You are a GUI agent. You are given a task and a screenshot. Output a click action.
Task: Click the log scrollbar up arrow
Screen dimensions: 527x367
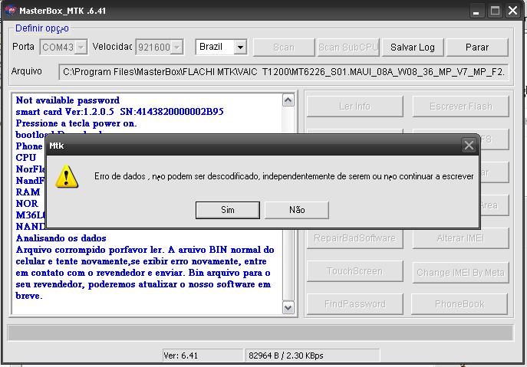288,100
